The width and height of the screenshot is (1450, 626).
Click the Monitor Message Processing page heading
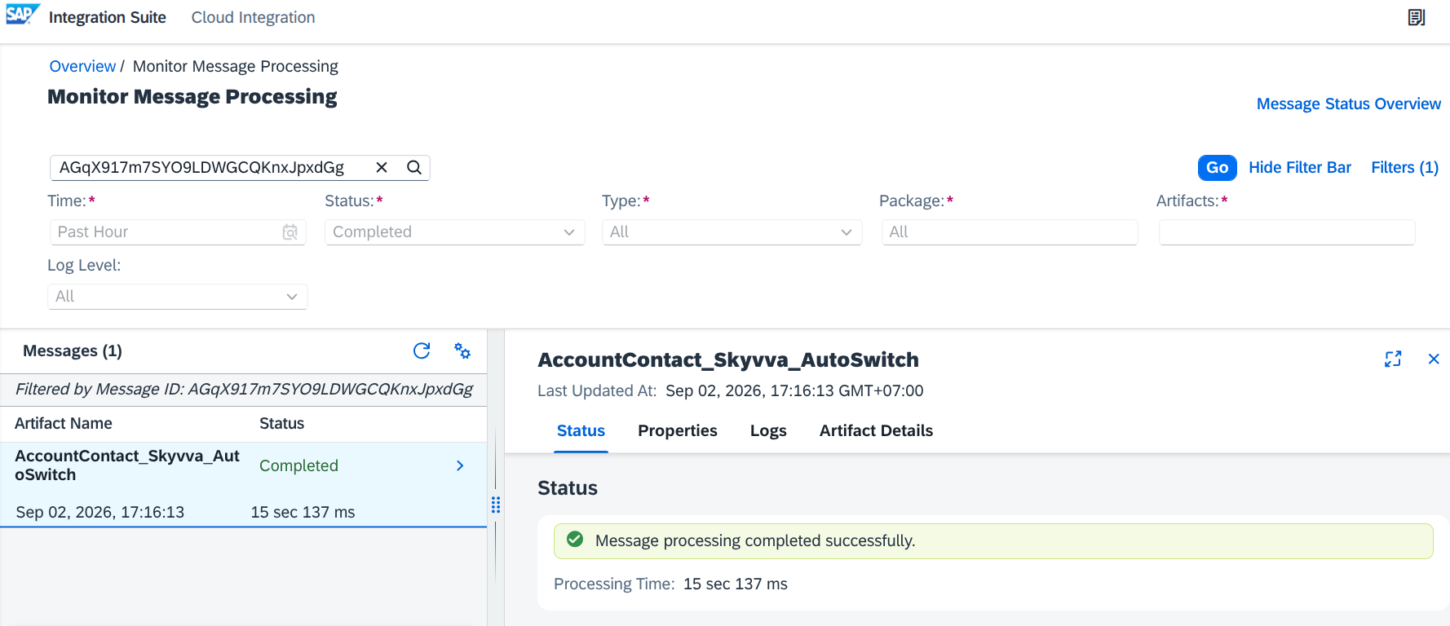[x=192, y=96]
